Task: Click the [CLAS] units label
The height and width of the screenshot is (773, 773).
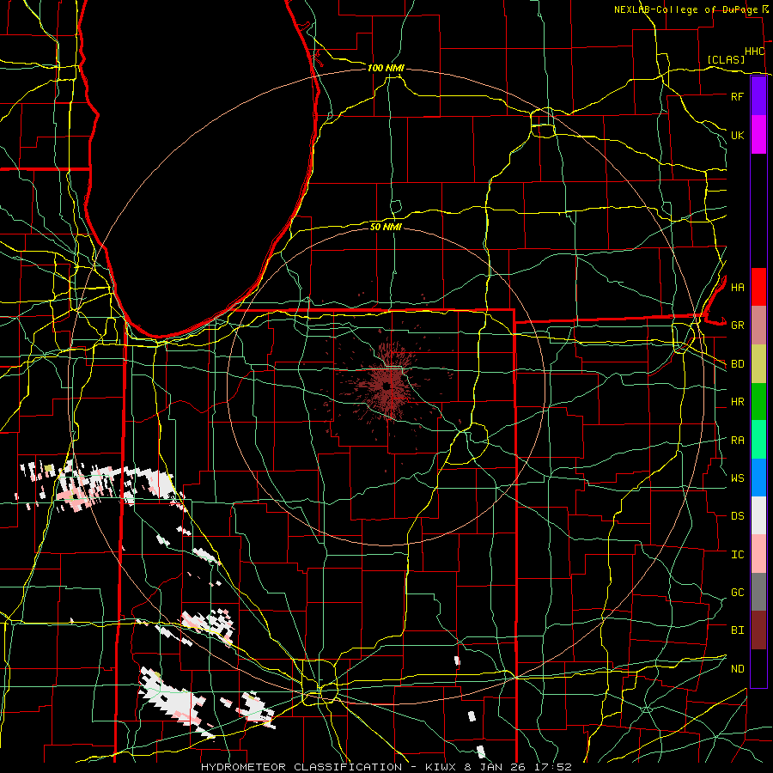Action: [x=726, y=59]
